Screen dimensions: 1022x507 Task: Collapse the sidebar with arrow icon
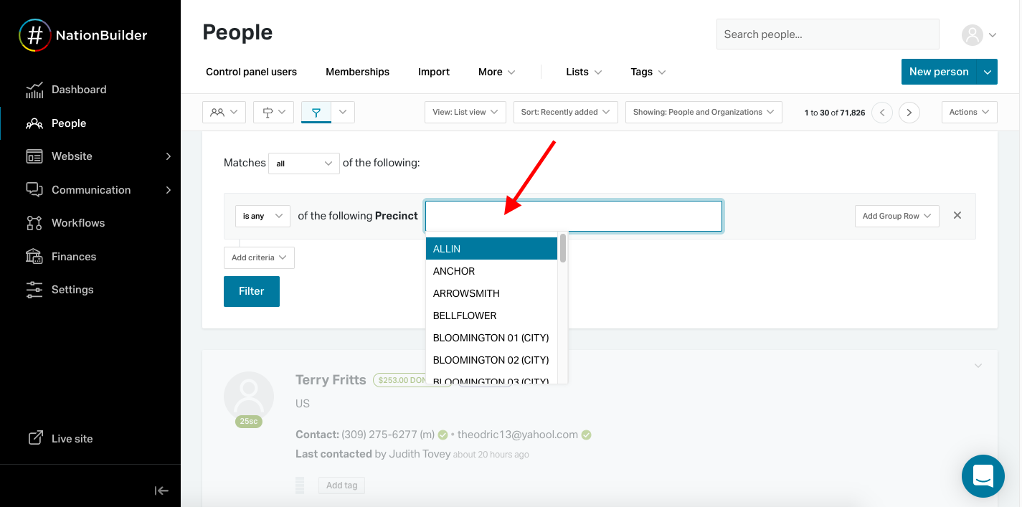(161, 491)
